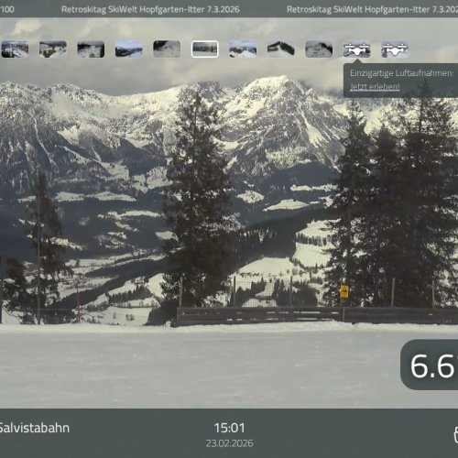Open the first drone aerial view thumbnail
The width and height of the screenshot is (458, 458).
(356, 49)
